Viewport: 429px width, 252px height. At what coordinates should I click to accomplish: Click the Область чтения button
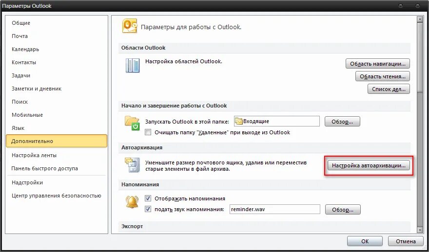coord(383,76)
